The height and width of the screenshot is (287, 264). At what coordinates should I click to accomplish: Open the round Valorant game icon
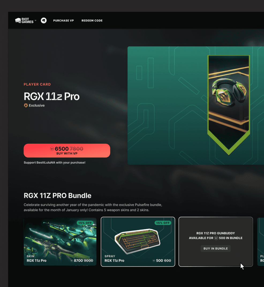pyautogui.click(x=44, y=21)
